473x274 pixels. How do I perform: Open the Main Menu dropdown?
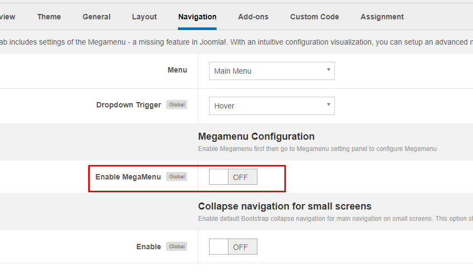[x=271, y=71]
